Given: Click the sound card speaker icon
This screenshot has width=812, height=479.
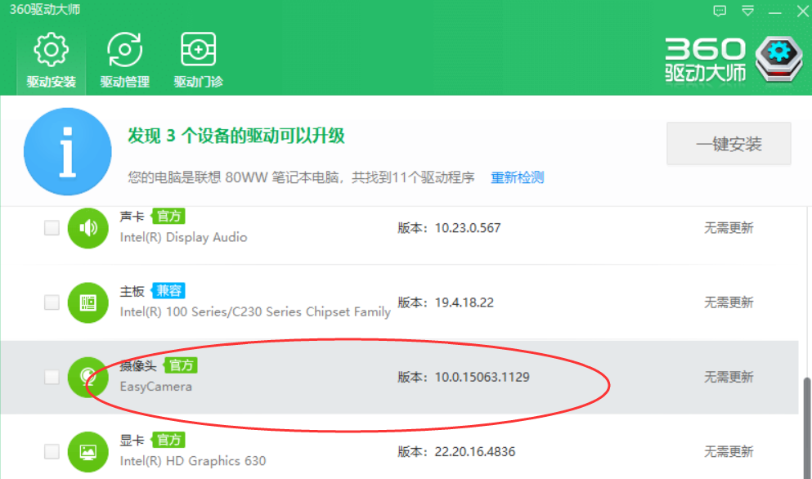Looking at the screenshot, I should tap(87, 228).
